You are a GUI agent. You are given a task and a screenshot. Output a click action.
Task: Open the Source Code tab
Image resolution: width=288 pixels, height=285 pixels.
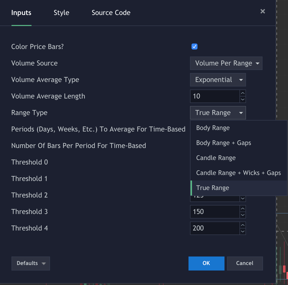pyautogui.click(x=111, y=12)
